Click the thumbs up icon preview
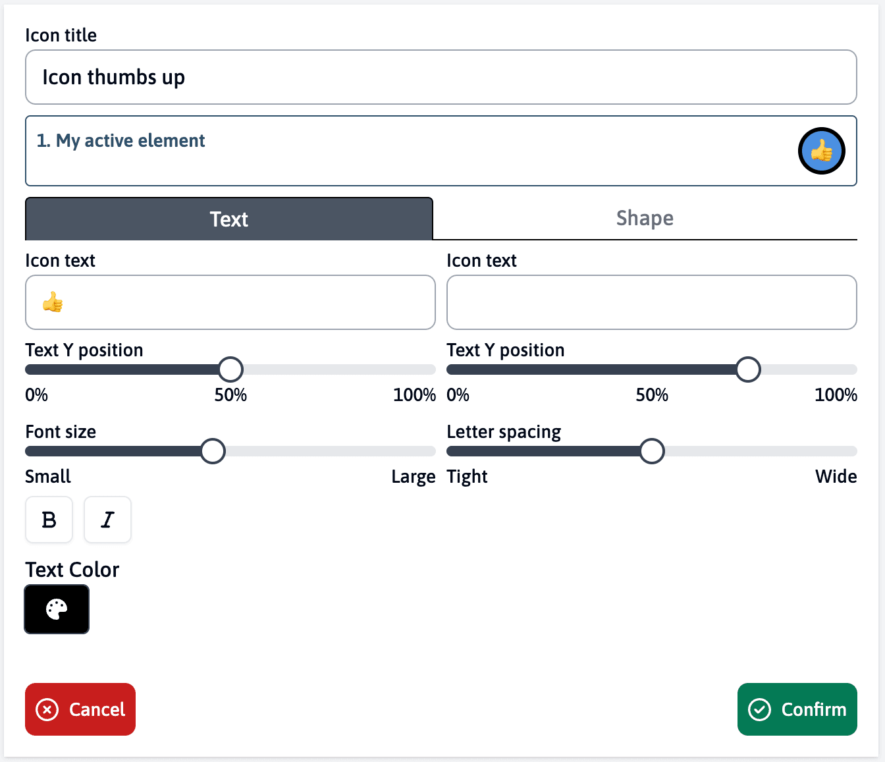Screen dimensions: 885x762 (x=821, y=151)
